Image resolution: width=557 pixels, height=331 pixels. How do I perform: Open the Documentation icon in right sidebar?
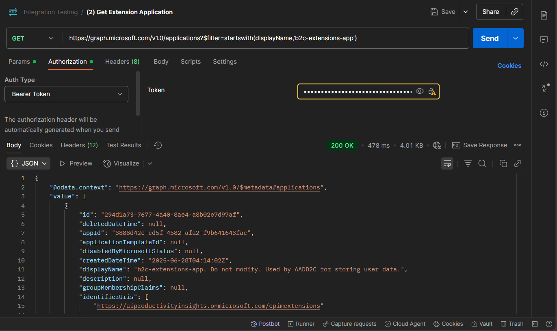544,15
